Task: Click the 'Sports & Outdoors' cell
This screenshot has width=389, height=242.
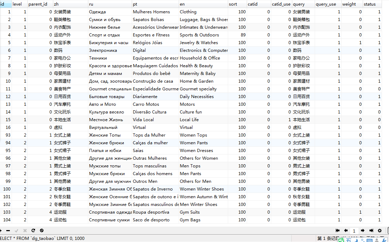Action: [203, 35]
